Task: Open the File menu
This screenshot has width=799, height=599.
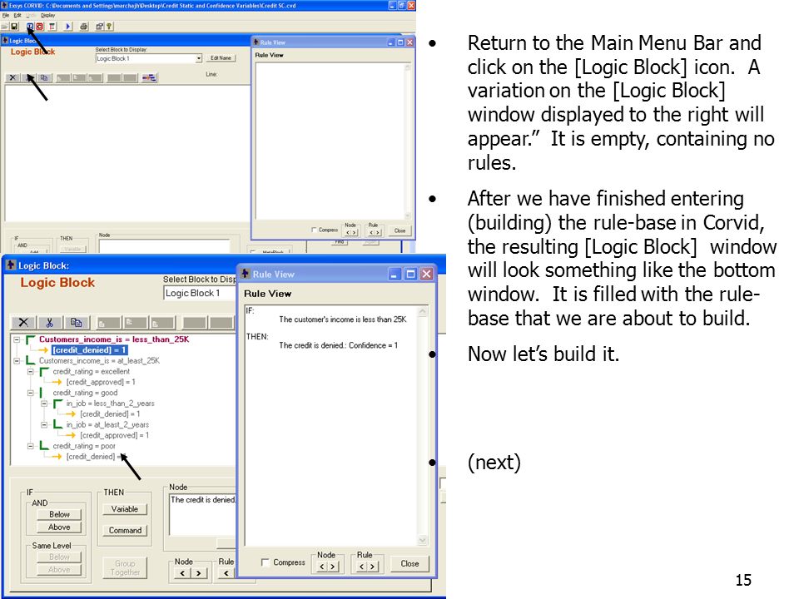Action: coord(5,15)
